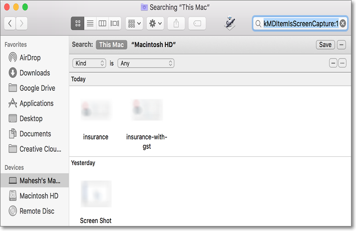Screen dimensions: 356x231
Task: Click the Edit Tags toolbar icon
Action: coord(197,23)
